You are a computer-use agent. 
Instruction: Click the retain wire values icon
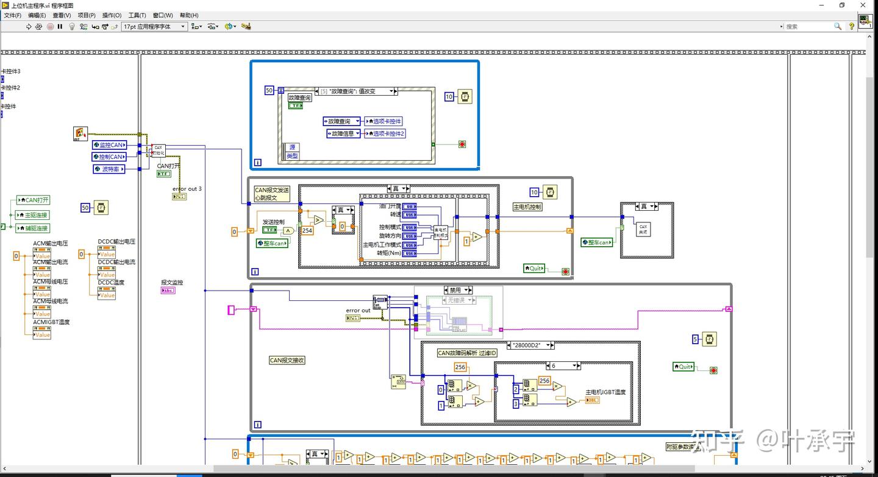pos(84,26)
